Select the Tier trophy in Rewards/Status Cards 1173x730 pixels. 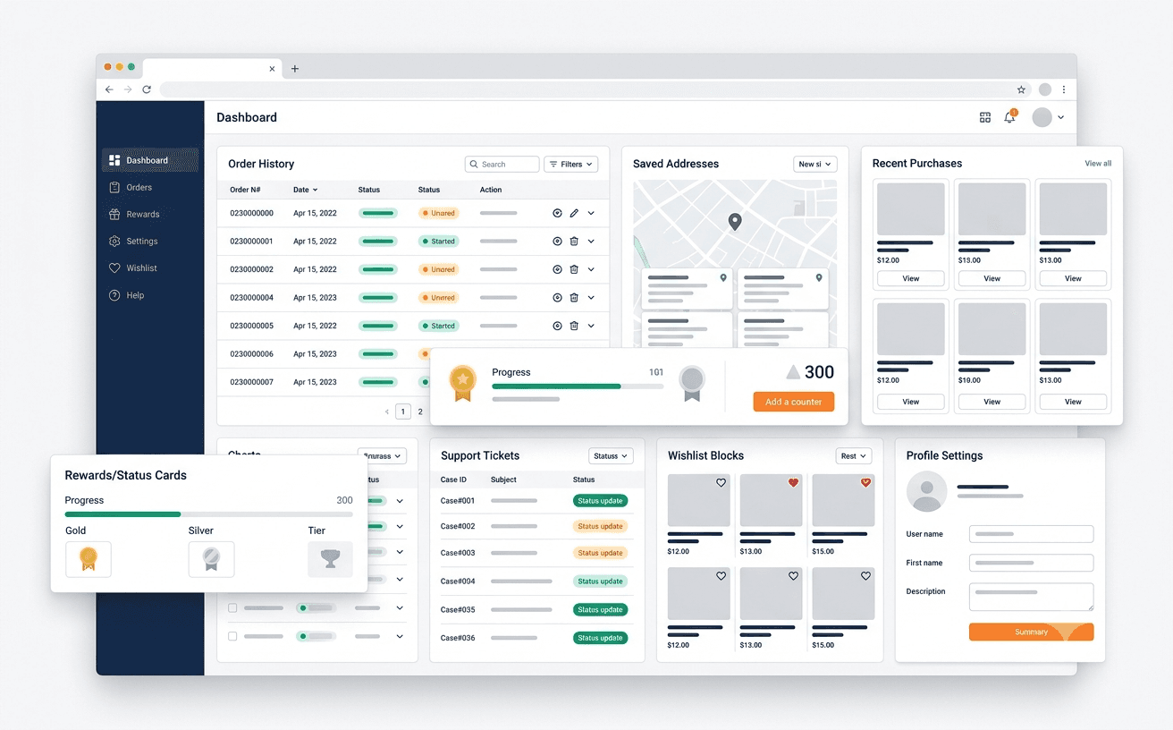pos(330,559)
